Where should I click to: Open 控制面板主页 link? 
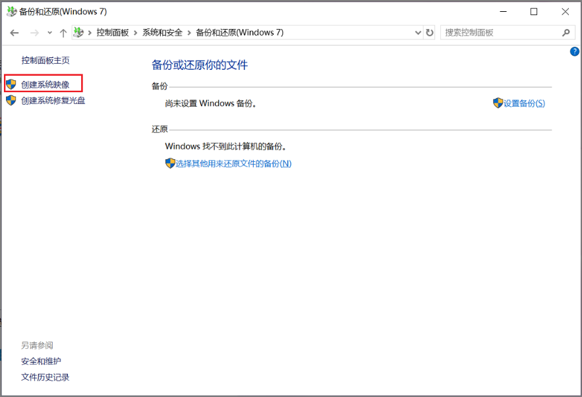click(45, 60)
